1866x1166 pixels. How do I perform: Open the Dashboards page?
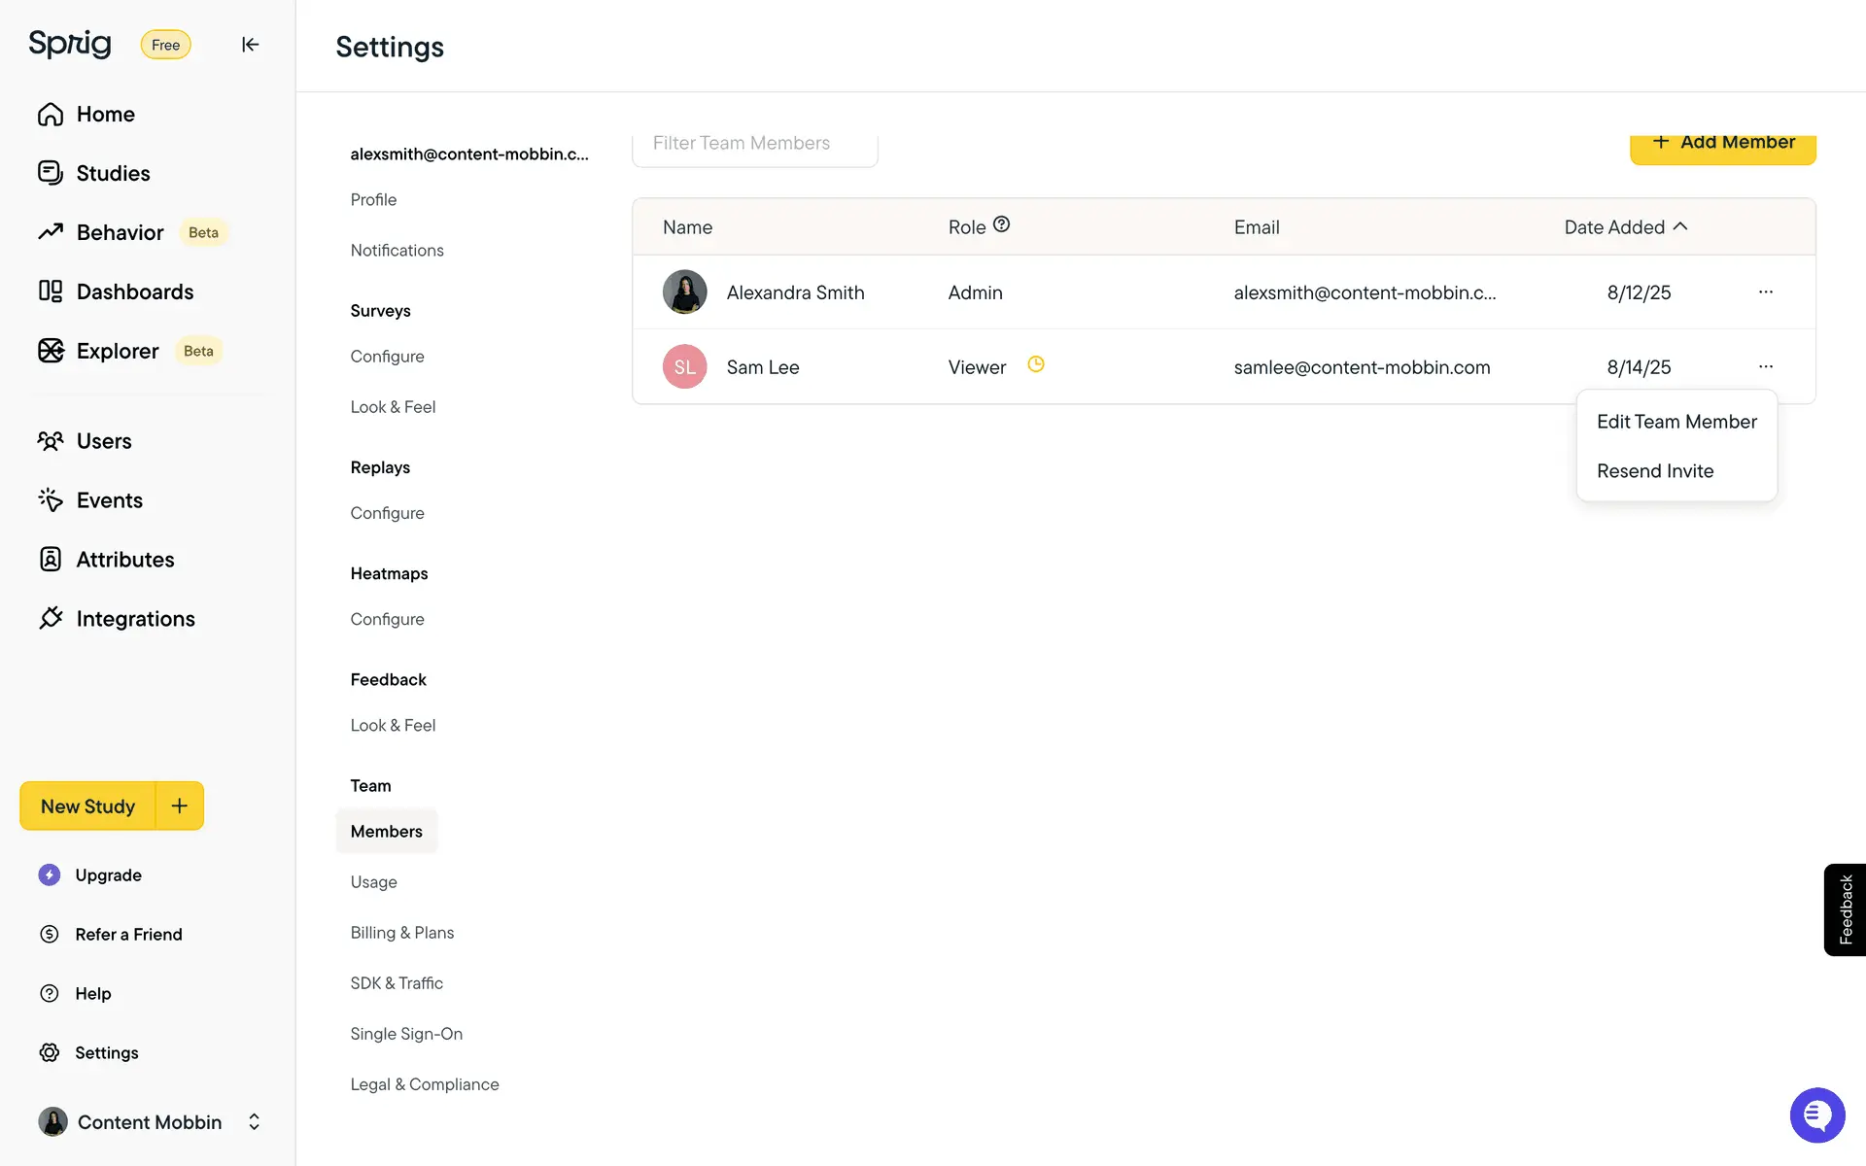tap(134, 291)
